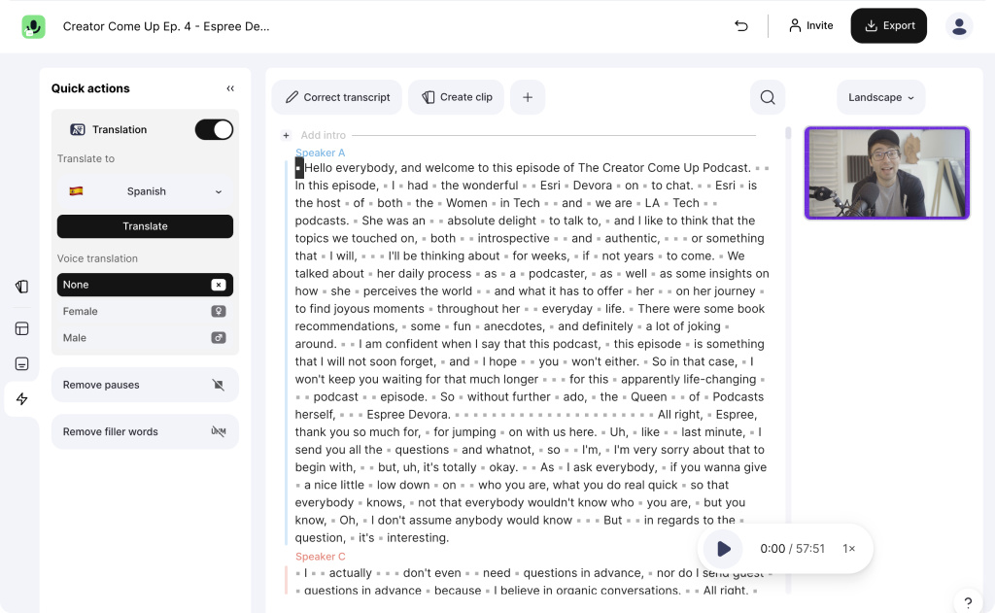Open the Landscape orientation dropdown
The image size is (995, 613).
(x=880, y=97)
